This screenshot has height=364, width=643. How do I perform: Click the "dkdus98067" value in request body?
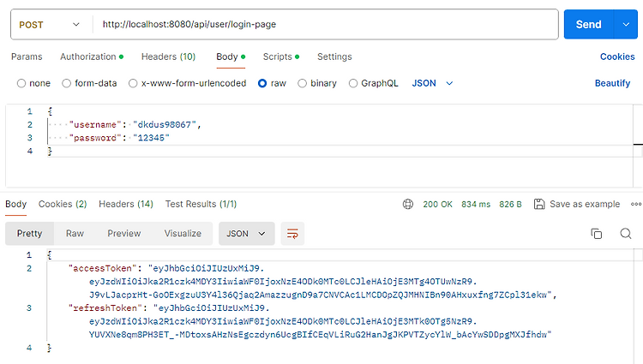pyautogui.click(x=165, y=124)
